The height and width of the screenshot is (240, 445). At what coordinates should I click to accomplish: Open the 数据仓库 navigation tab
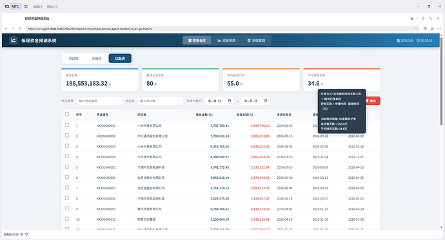pyautogui.click(x=197, y=41)
